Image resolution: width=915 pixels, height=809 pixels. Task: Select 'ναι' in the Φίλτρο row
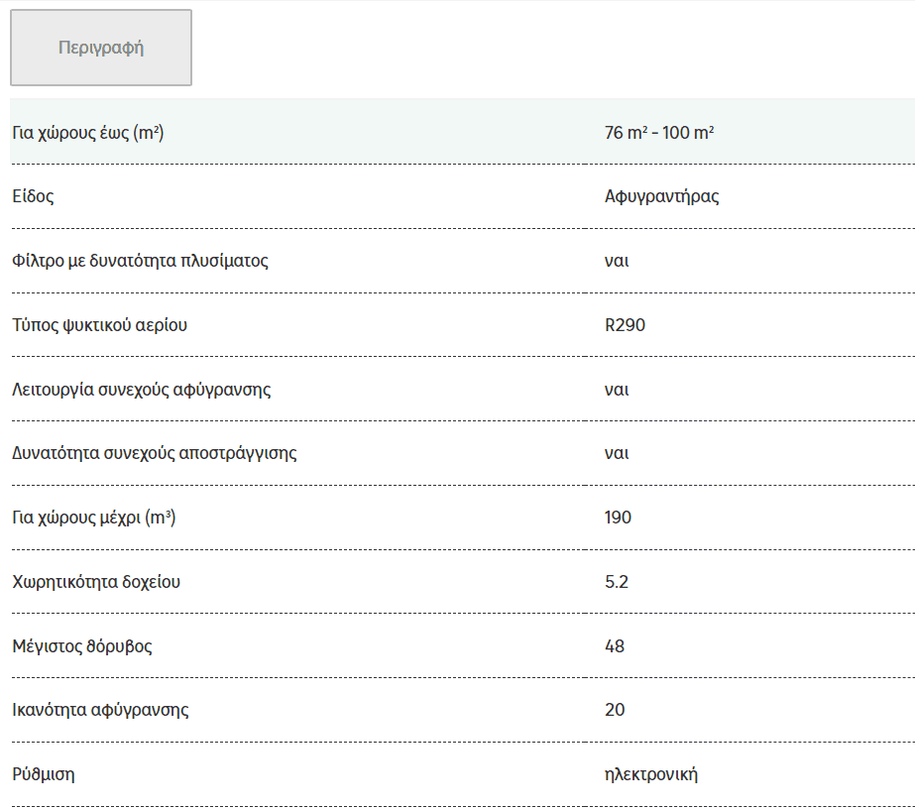617,261
